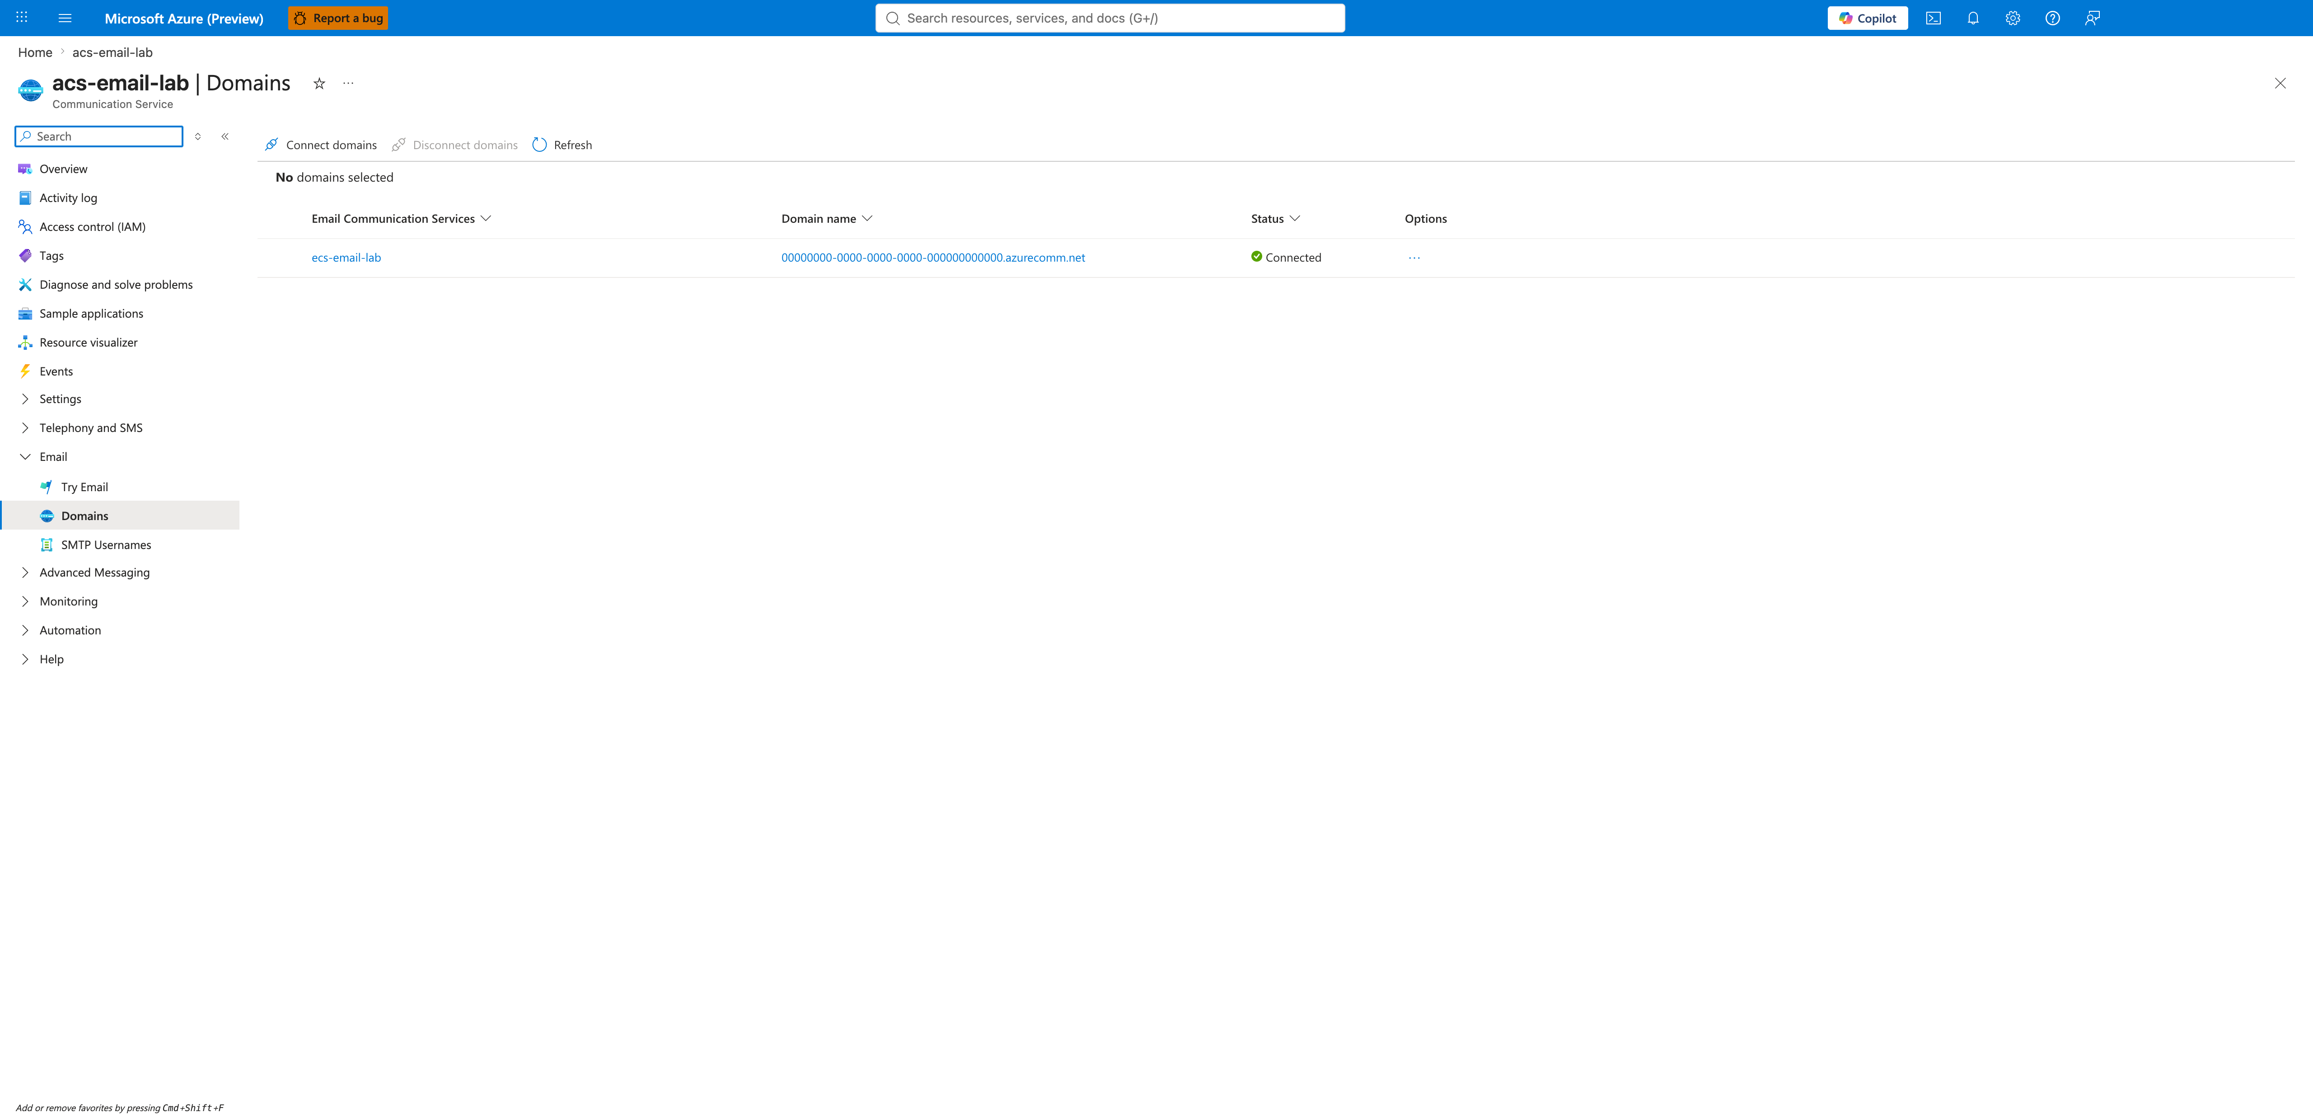The height and width of the screenshot is (1117, 2313).
Task: Open row options ellipsis for ecs-email-lab
Action: [x=1414, y=258]
